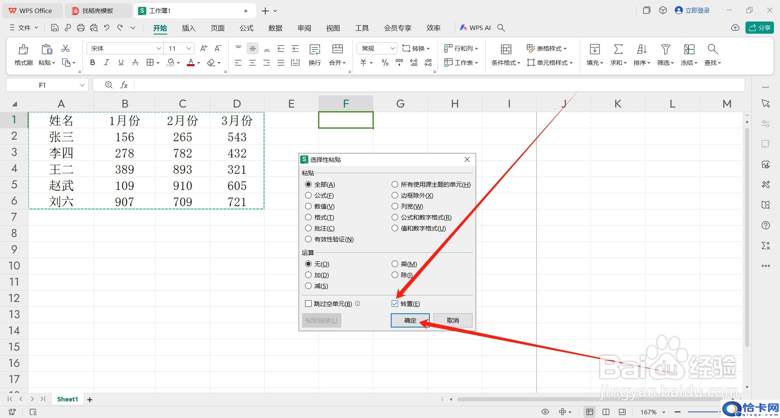Toggle Underline formatting button

[121, 62]
